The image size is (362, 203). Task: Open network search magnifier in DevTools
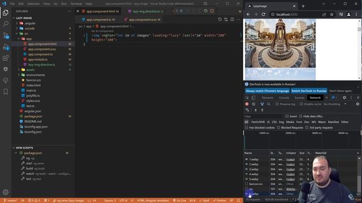point(269,104)
